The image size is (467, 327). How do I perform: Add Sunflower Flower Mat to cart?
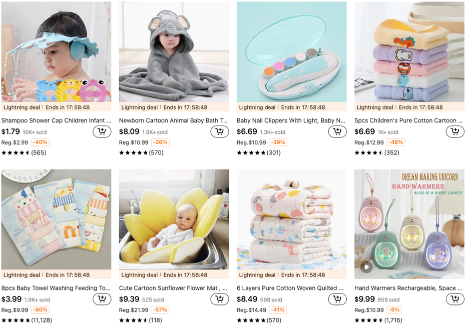tap(220, 298)
